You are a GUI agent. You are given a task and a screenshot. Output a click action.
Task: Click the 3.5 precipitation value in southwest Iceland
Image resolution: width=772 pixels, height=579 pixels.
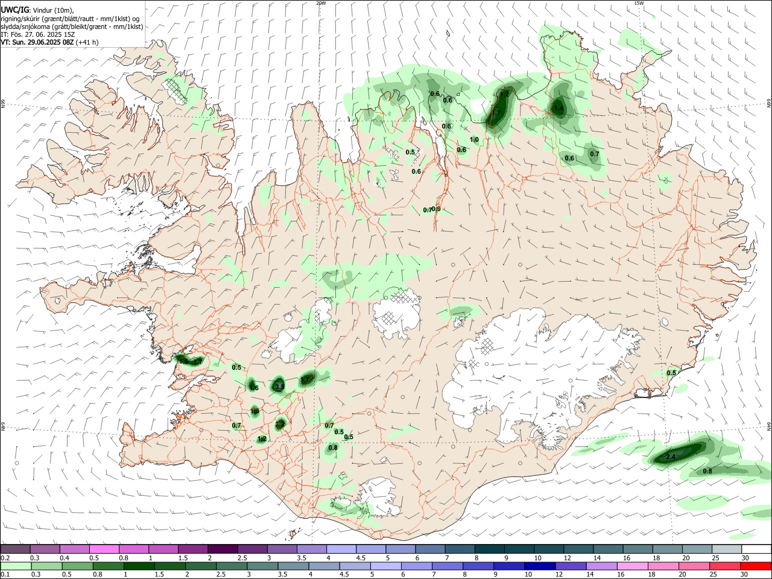(x=279, y=386)
